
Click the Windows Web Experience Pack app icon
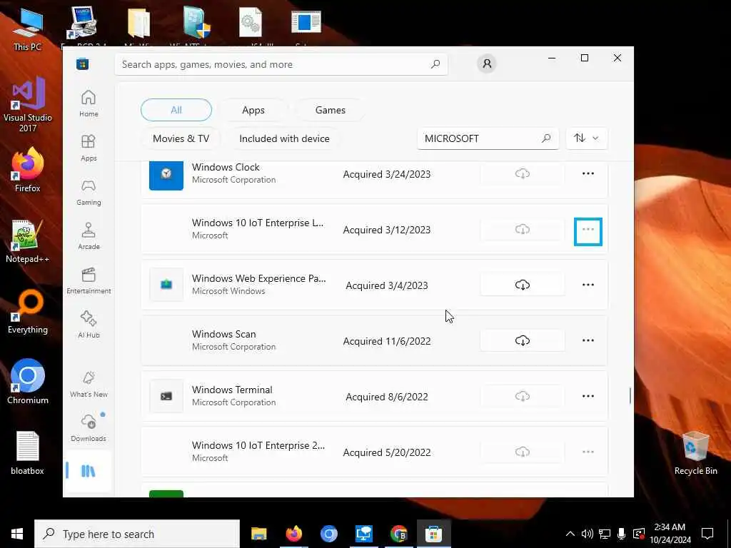pos(166,285)
